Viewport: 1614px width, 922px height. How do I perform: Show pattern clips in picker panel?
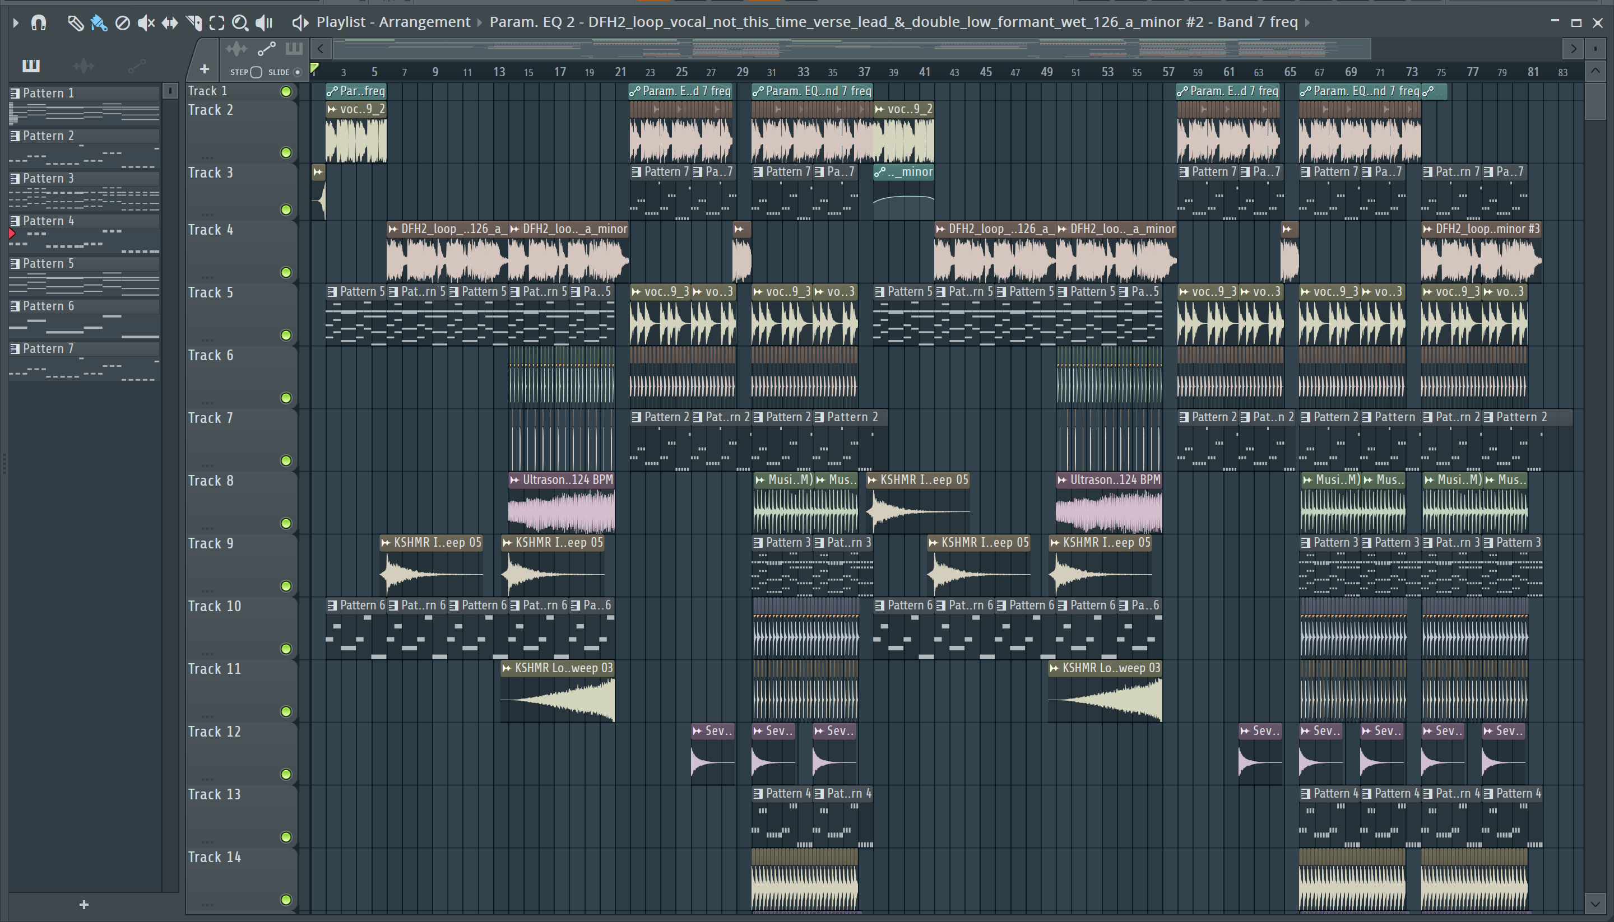click(x=31, y=65)
